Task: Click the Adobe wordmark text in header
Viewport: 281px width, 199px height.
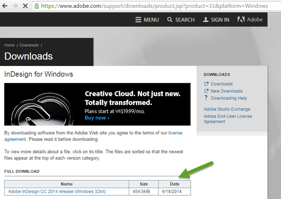Action: coord(255,19)
